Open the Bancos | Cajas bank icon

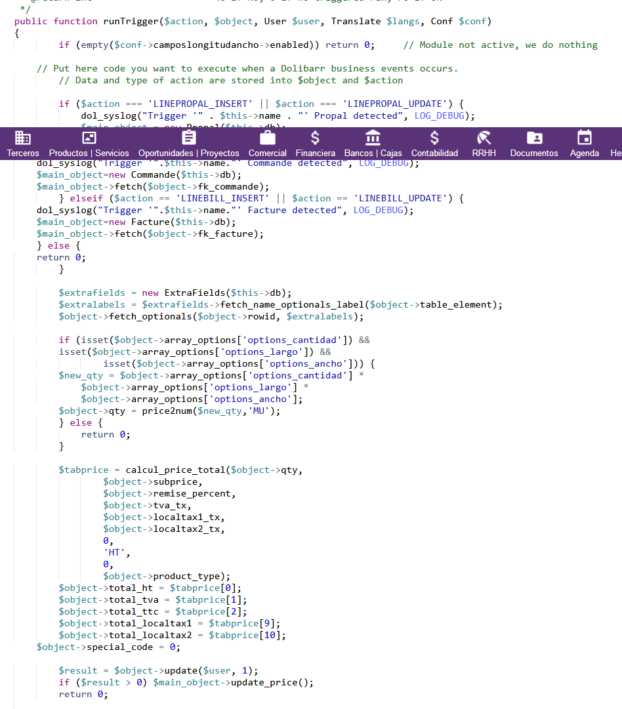tap(373, 138)
